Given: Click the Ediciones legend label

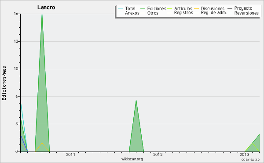Looking at the screenshot, I should (x=157, y=8).
